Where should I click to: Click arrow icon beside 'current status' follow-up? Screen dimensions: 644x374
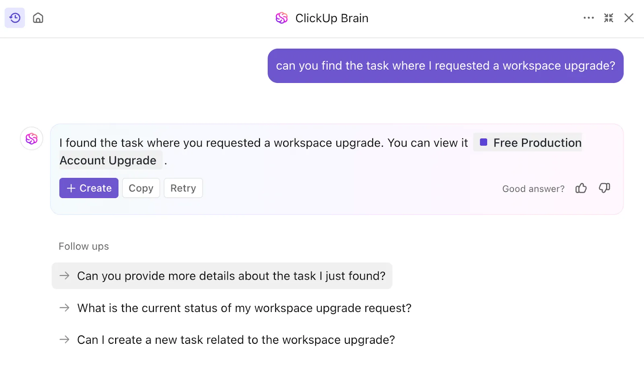64,308
